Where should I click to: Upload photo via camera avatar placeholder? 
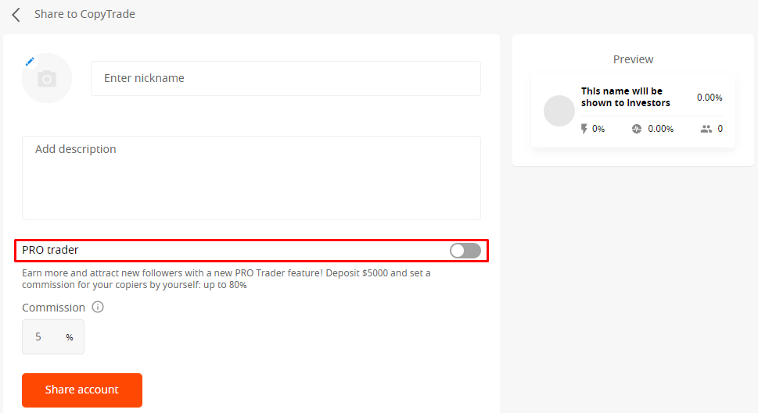pos(47,79)
